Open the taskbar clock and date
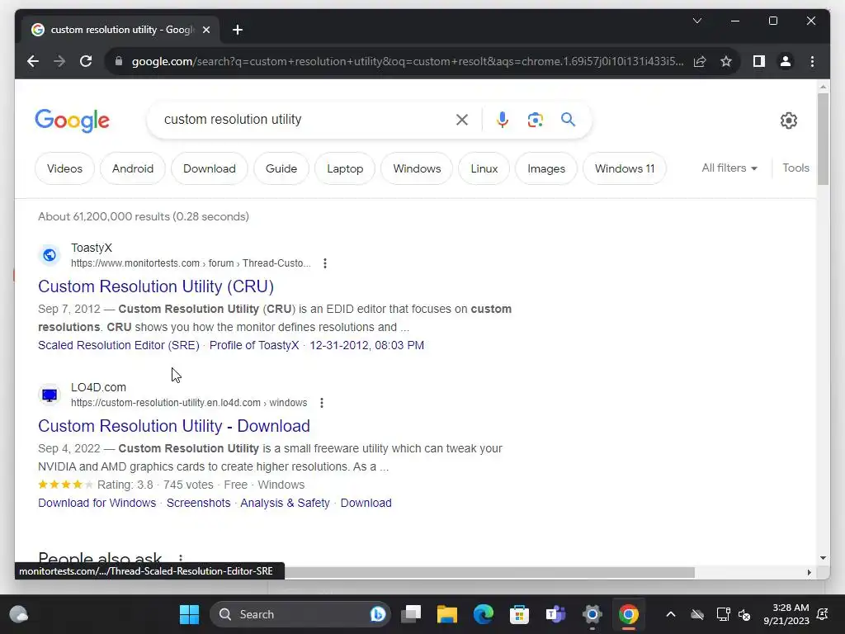 (786, 614)
